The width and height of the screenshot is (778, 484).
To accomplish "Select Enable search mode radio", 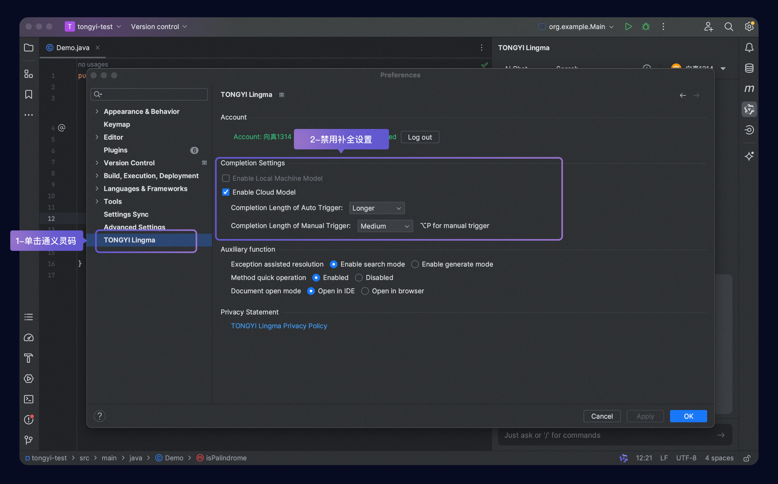I will click(x=334, y=264).
